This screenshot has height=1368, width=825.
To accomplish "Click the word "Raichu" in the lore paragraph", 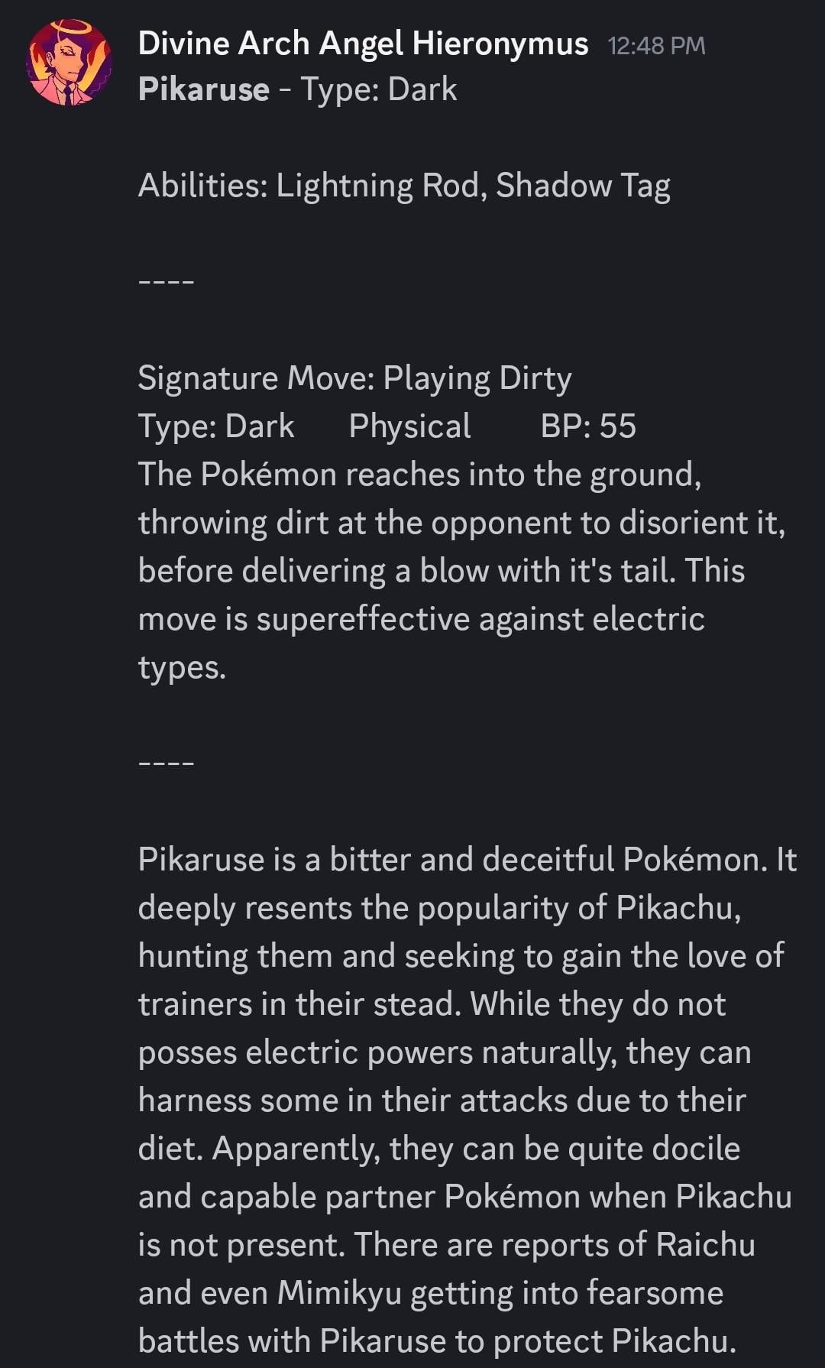I will pyautogui.click(x=705, y=1245).
